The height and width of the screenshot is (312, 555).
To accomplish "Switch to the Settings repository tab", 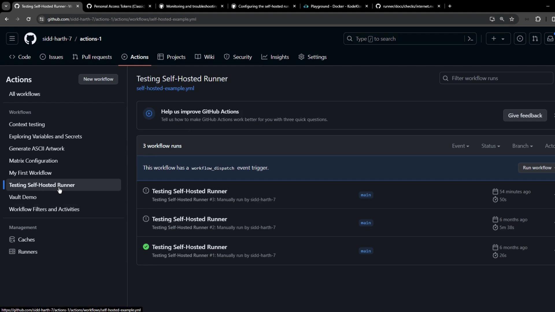I will pyautogui.click(x=312, y=57).
